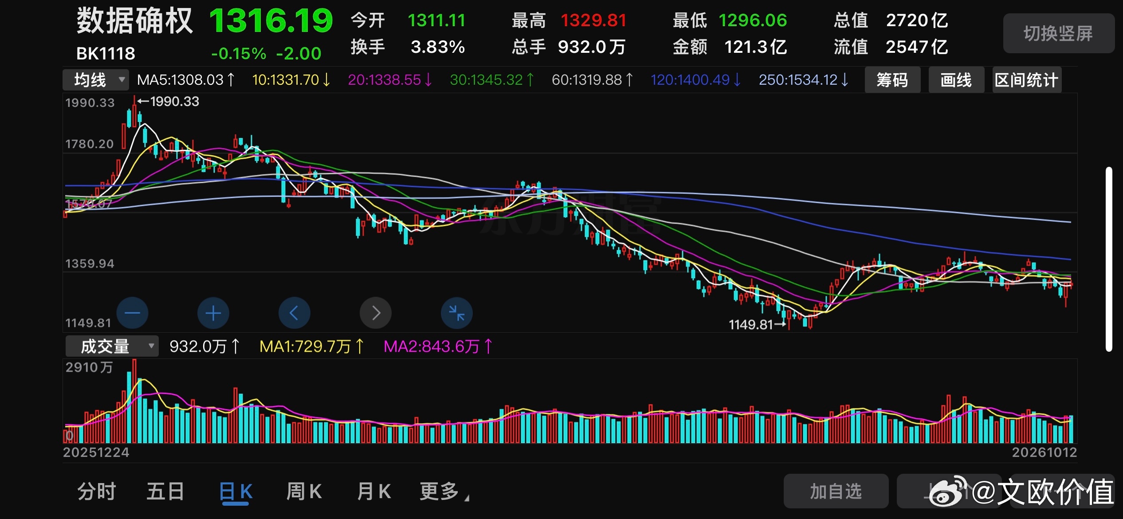Click the volume MA2:843.6万 label
The width and height of the screenshot is (1123, 519).
(x=438, y=346)
